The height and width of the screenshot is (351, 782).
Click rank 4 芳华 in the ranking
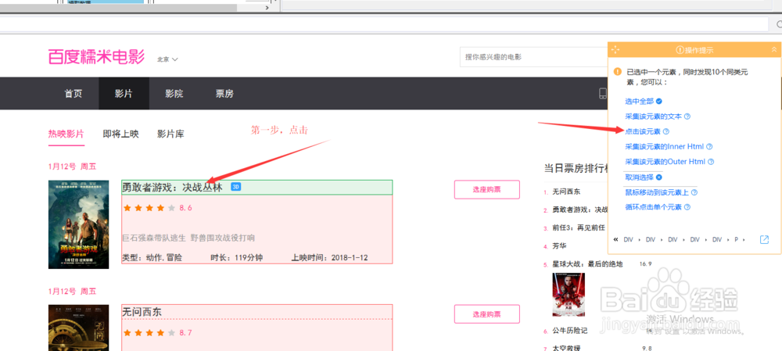tap(559, 245)
